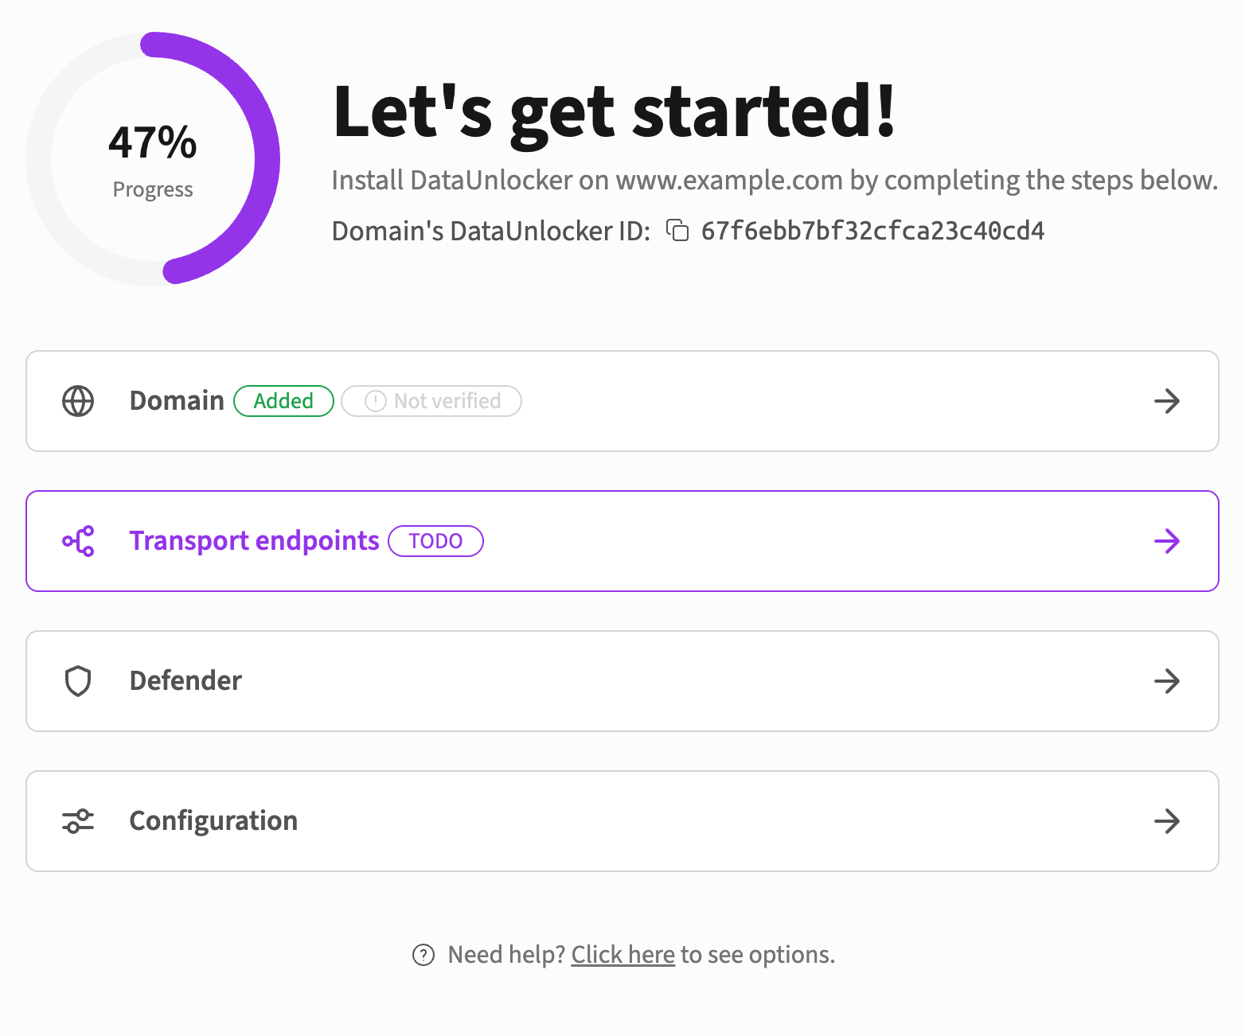The width and height of the screenshot is (1245, 1036).
Task: Select the Configuration step label
Action: click(x=213, y=821)
